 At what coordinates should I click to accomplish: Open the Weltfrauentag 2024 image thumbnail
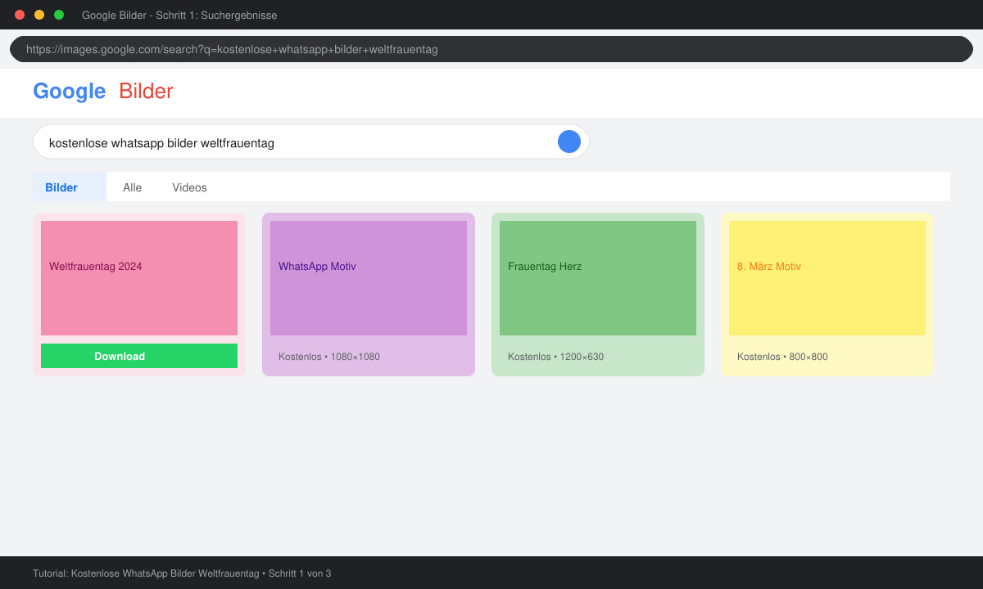coord(139,278)
